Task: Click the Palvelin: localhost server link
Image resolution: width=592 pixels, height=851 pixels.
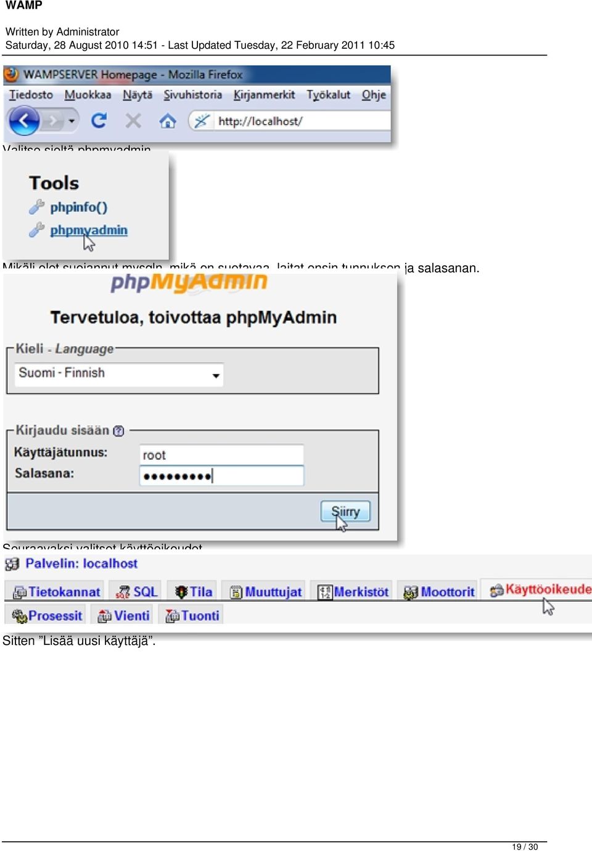Action: click(x=81, y=563)
